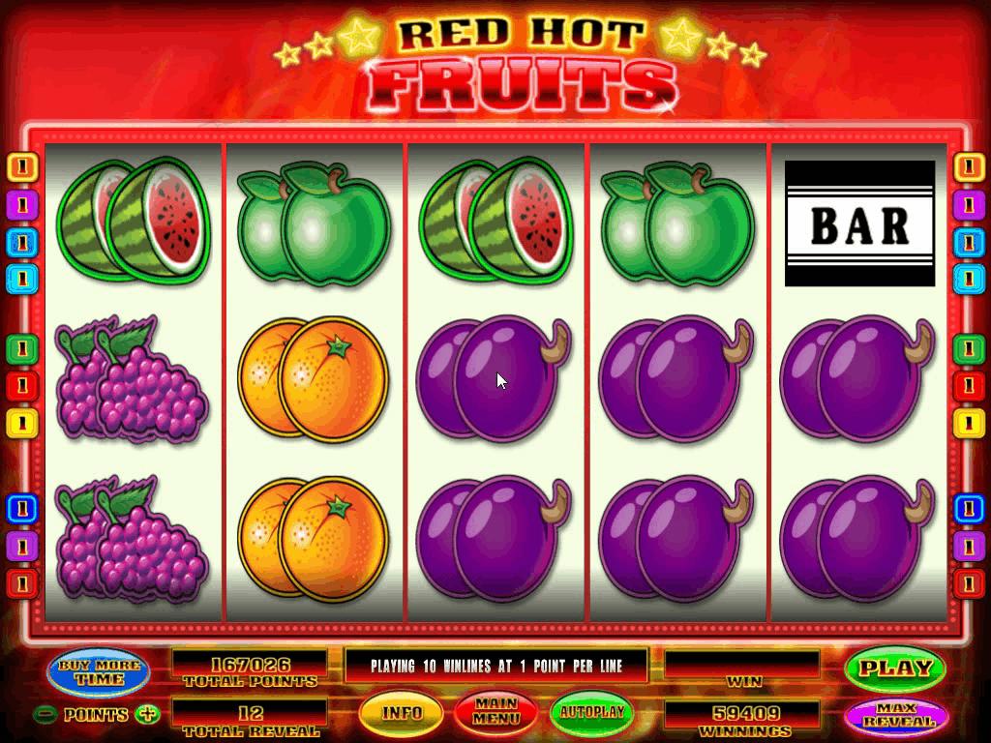Click the bottom-right plum symbol
This screenshot has height=743, width=991.
click(857, 539)
